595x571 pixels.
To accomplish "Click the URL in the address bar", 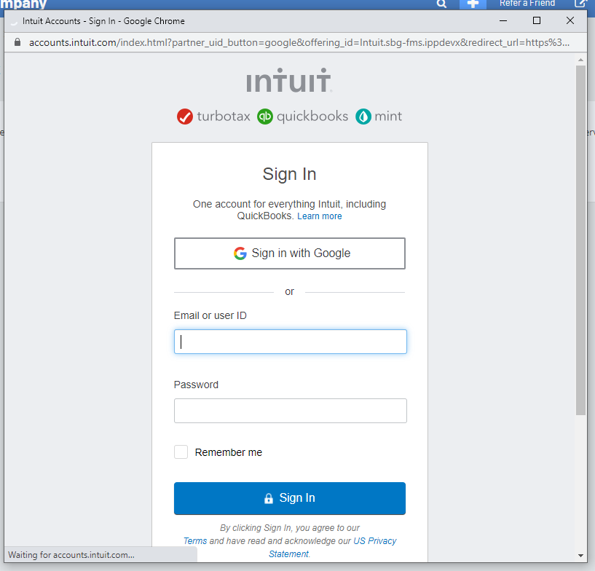I will click(299, 42).
